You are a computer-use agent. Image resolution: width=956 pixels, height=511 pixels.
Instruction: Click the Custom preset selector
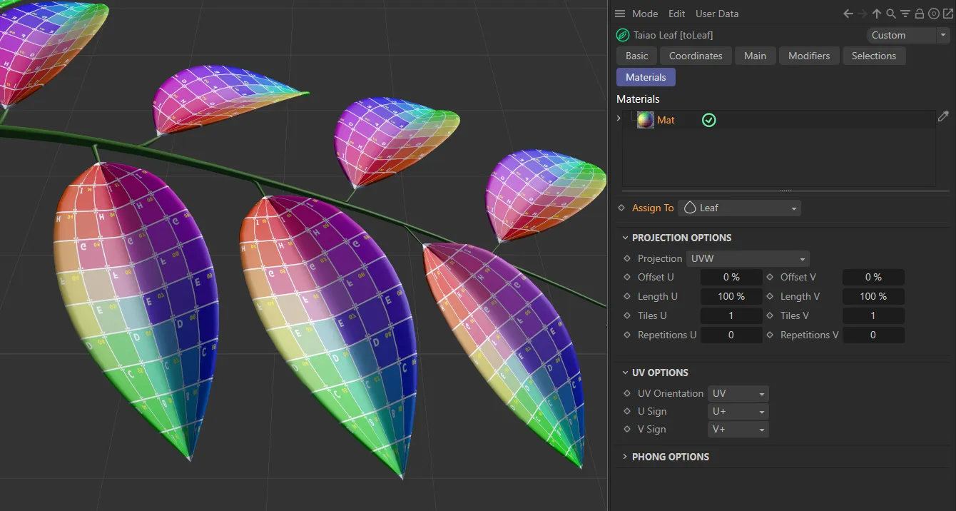(x=902, y=34)
